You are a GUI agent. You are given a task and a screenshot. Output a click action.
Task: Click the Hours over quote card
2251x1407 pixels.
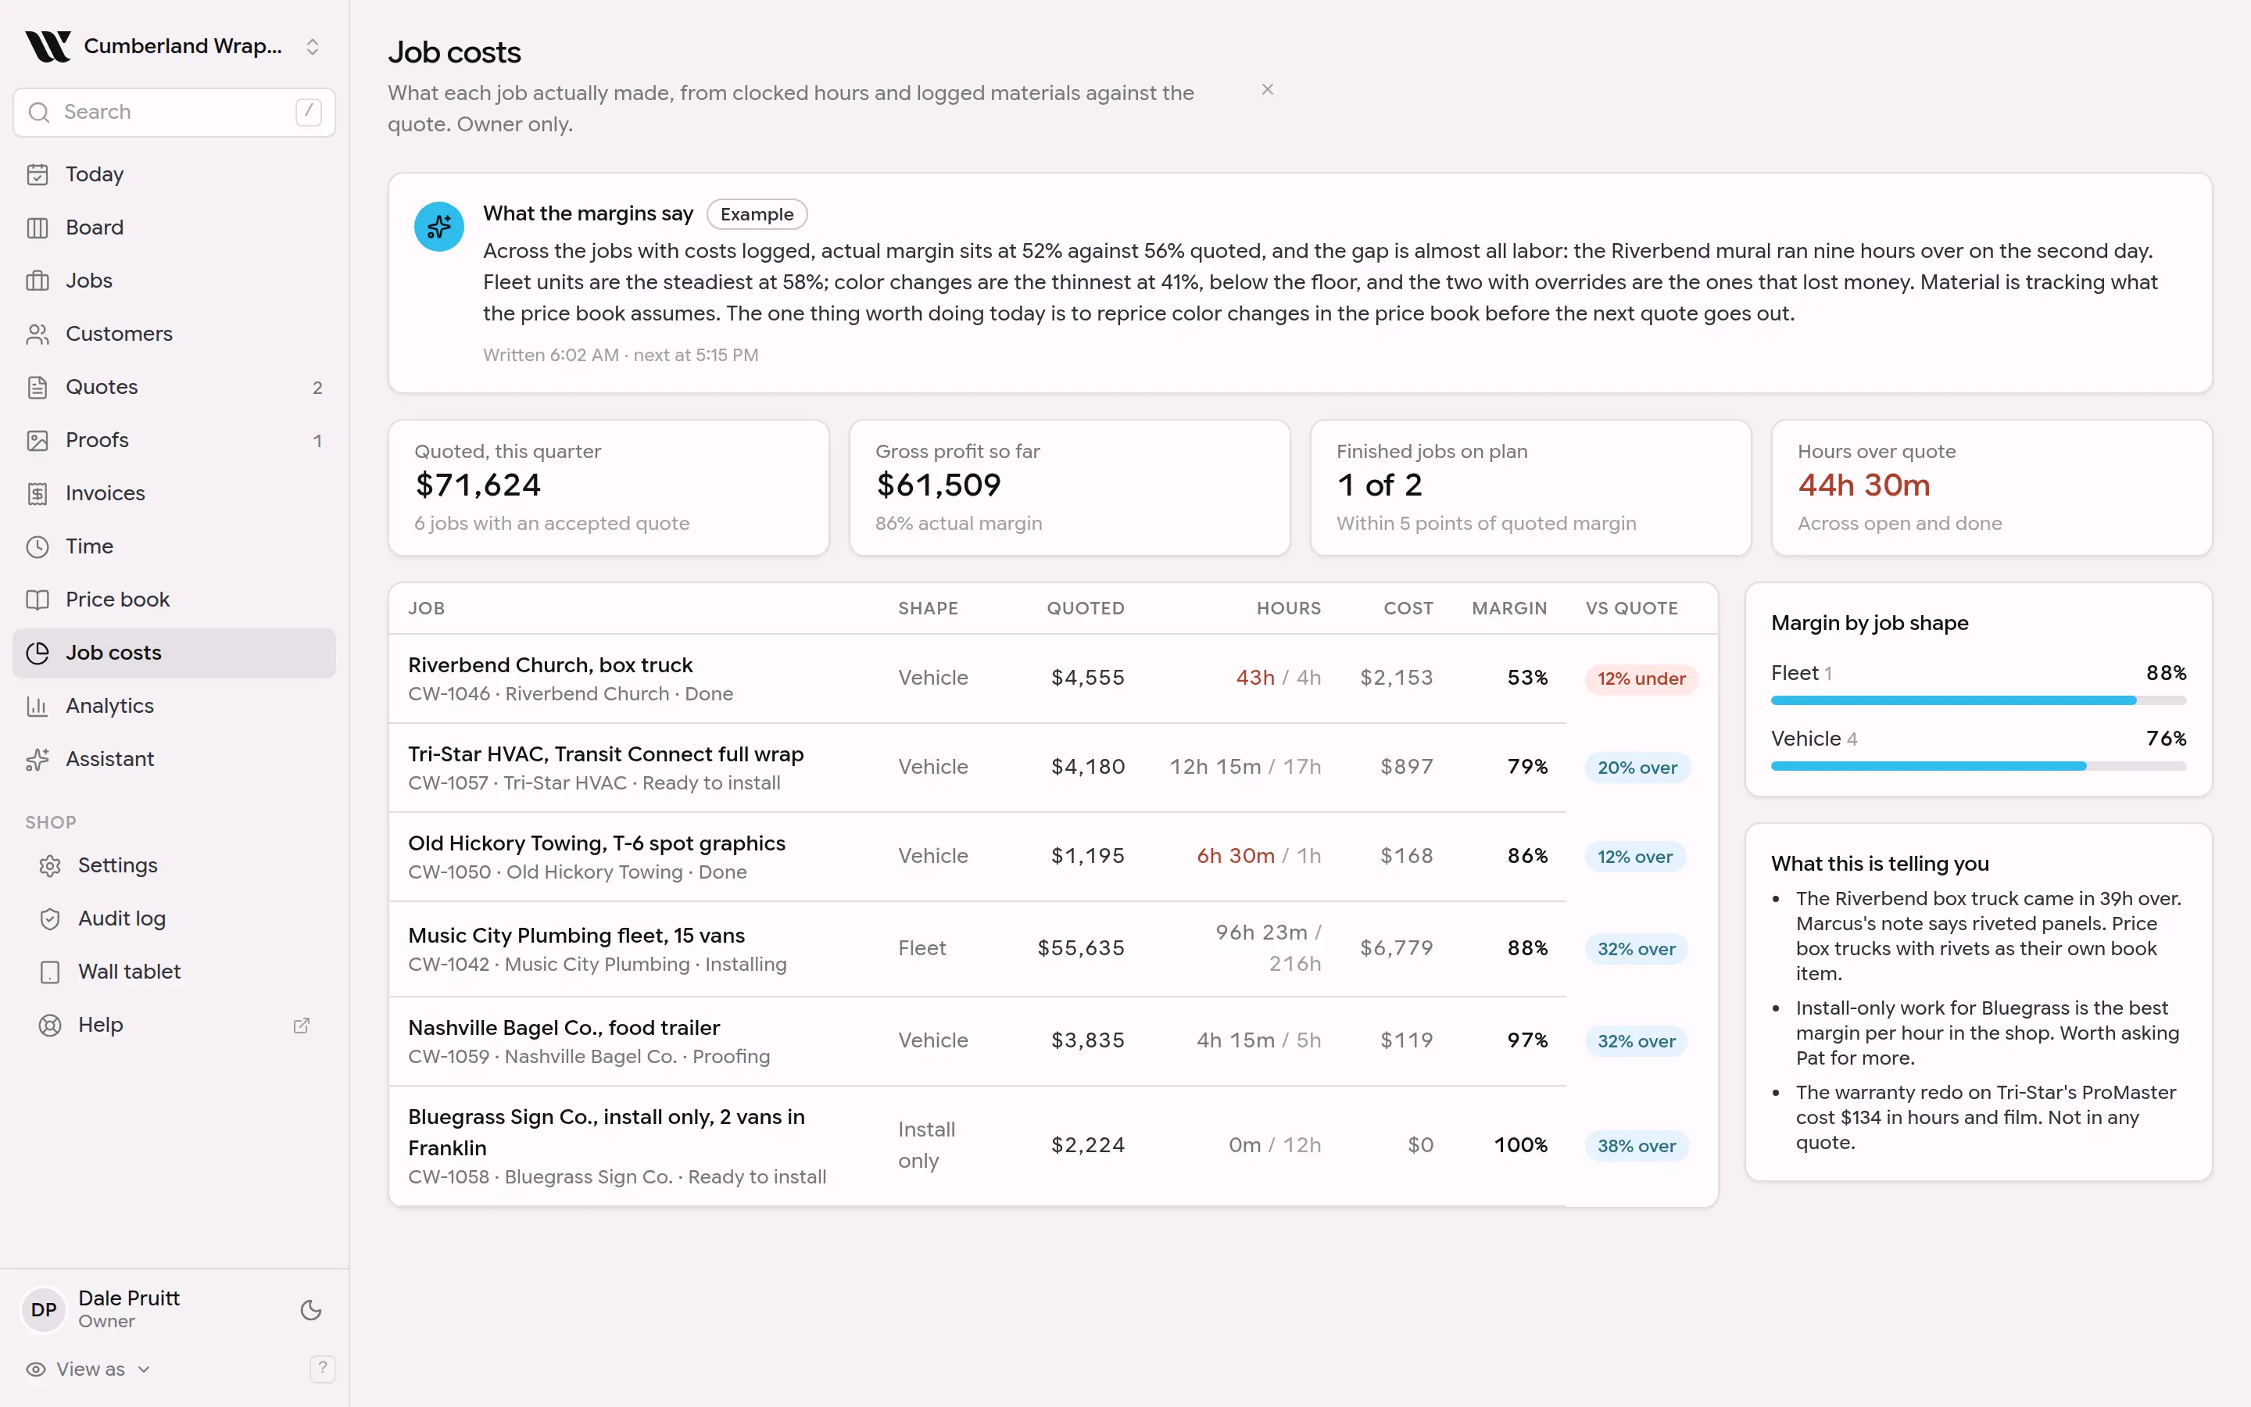tap(1992, 488)
